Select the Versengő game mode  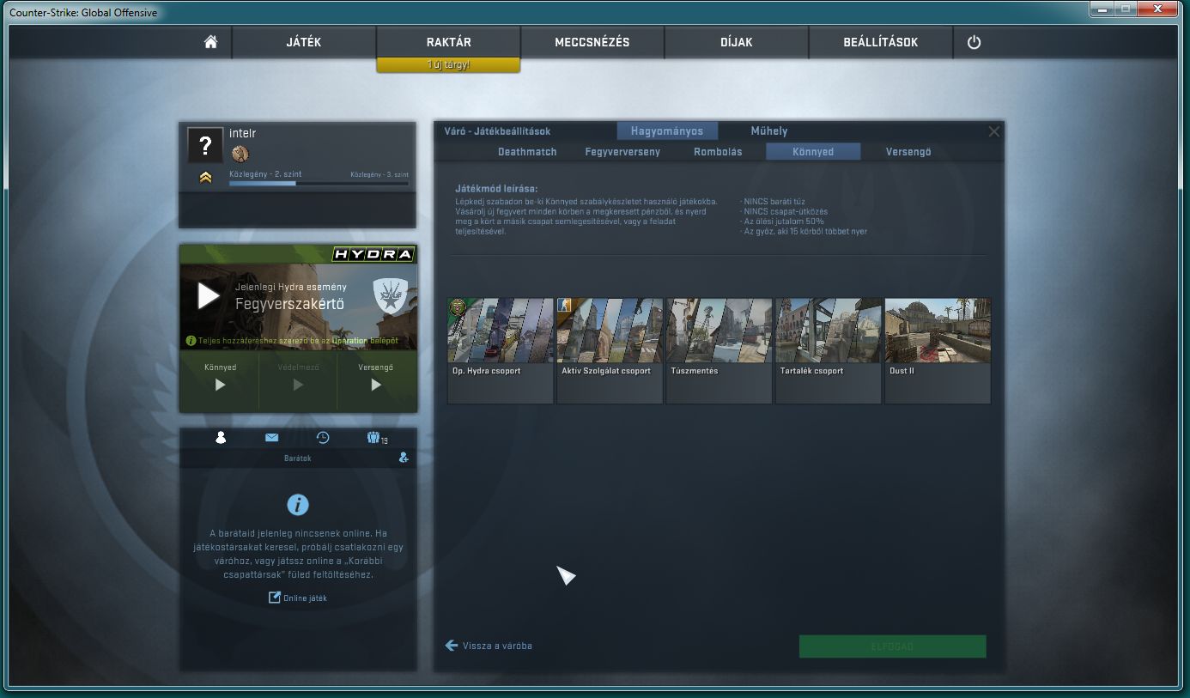click(908, 152)
